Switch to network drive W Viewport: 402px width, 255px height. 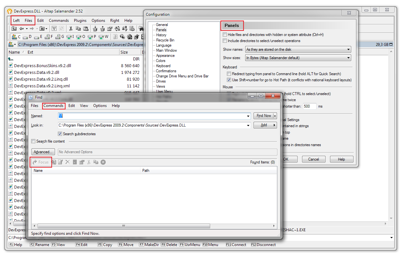pos(103,37)
